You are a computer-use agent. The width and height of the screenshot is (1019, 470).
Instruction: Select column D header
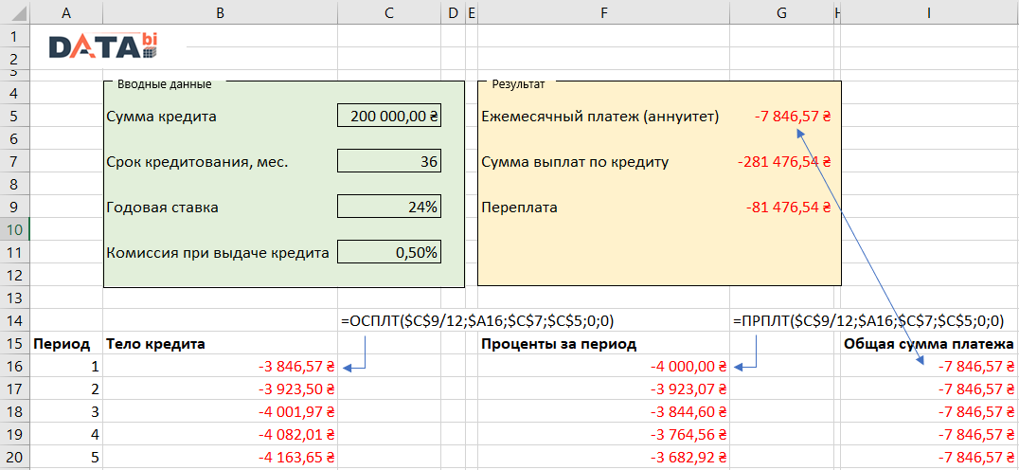[453, 12]
